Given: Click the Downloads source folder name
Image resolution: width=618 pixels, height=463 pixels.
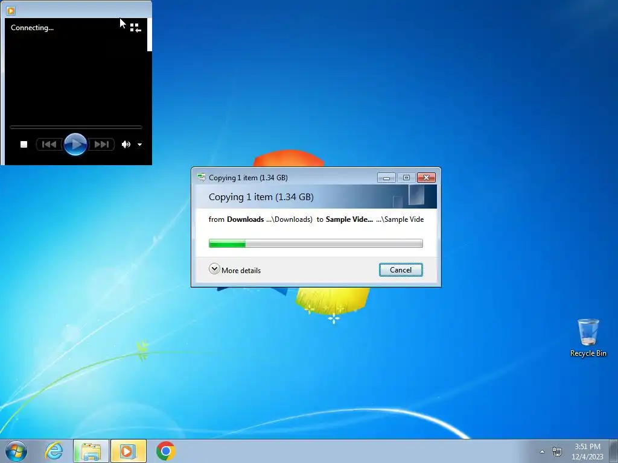Looking at the screenshot, I should [x=245, y=219].
